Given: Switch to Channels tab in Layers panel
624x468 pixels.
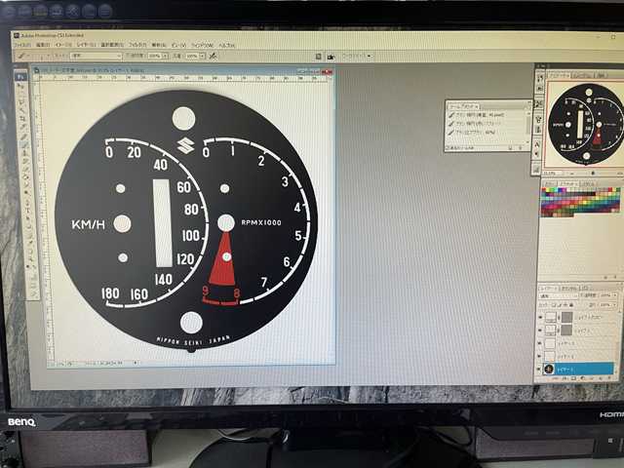Looking at the screenshot, I should click(x=569, y=288).
